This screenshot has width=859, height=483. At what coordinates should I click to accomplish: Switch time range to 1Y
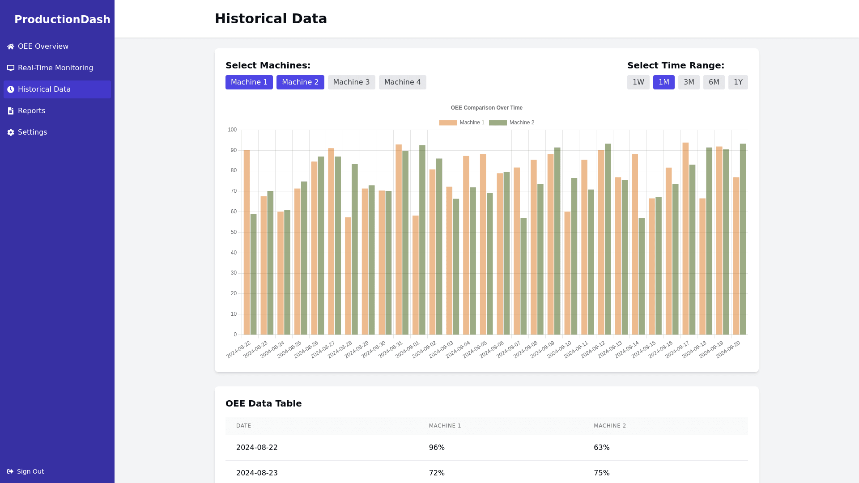click(738, 82)
